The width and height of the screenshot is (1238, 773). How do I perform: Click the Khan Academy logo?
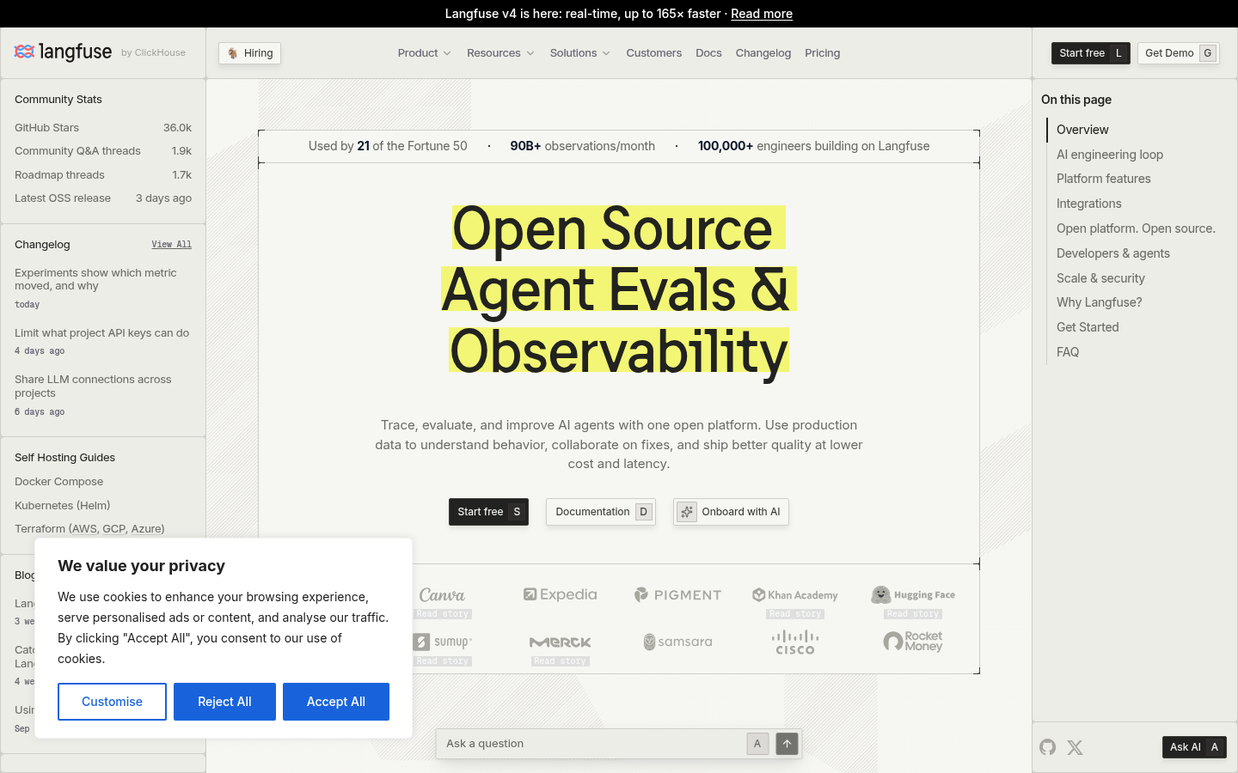pos(795,594)
